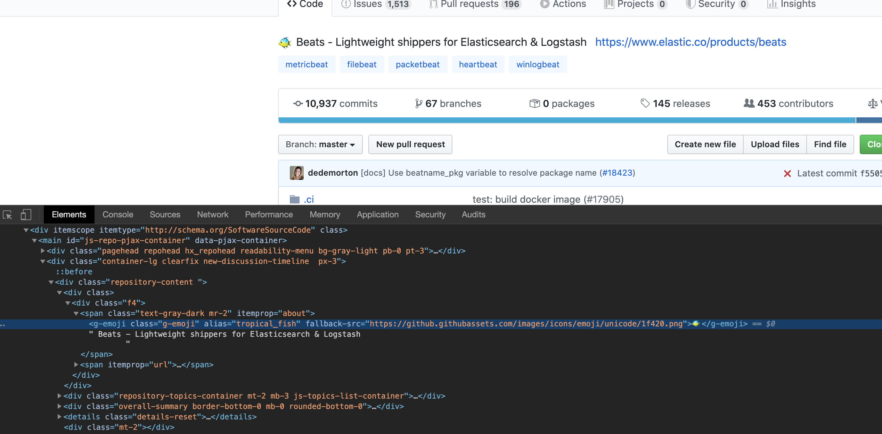Switch to the Console tab in DevTools
The width and height of the screenshot is (882, 434).
click(117, 215)
